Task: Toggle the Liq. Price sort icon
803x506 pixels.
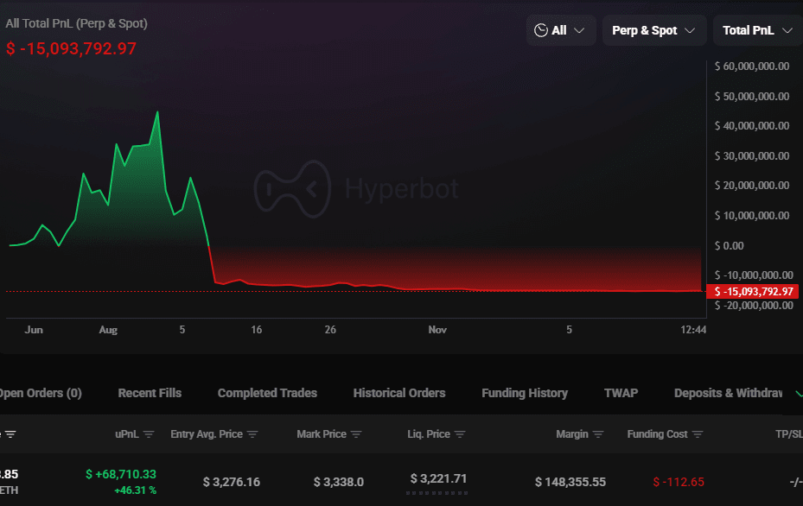Action: coord(460,434)
